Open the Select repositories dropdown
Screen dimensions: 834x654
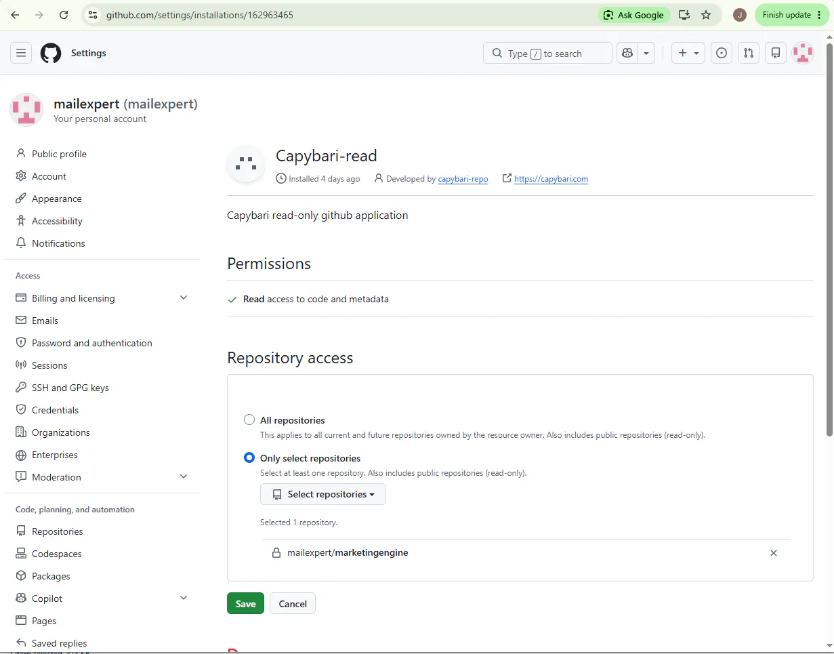pos(323,494)
